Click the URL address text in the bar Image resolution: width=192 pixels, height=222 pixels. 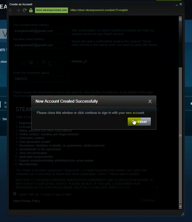(99, 10)
